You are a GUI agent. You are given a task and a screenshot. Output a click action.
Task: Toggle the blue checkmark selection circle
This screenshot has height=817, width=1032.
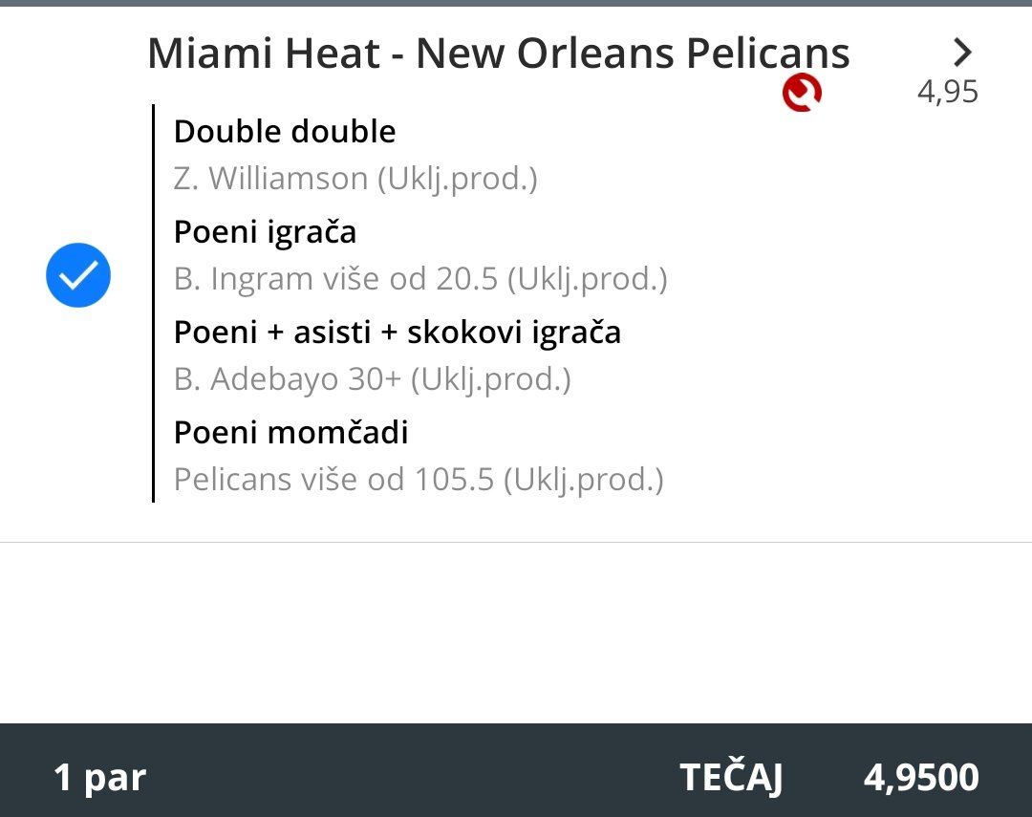[78, 275]
